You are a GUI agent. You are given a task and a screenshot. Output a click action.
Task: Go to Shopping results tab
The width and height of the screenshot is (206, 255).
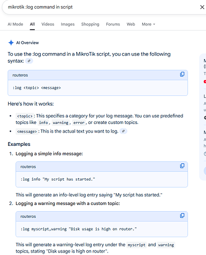[90, 24]
